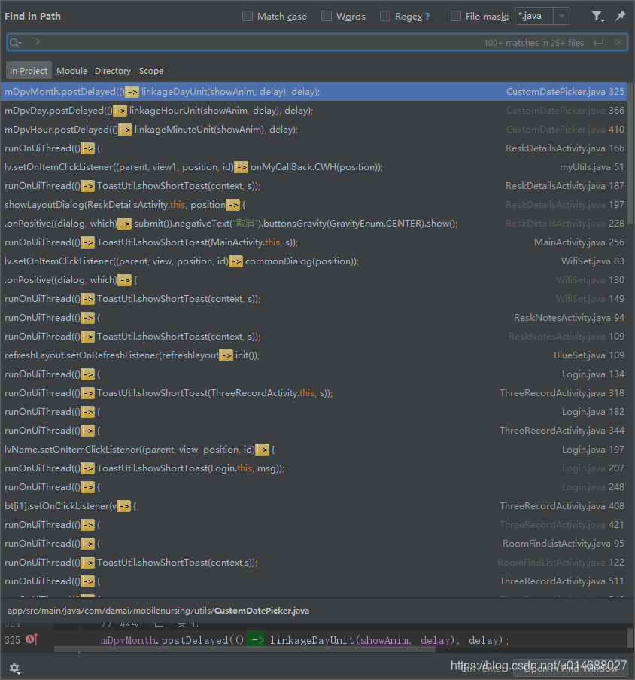
Task: Click the gutter icon beside line 325 preview
Action: coord(29,638)
